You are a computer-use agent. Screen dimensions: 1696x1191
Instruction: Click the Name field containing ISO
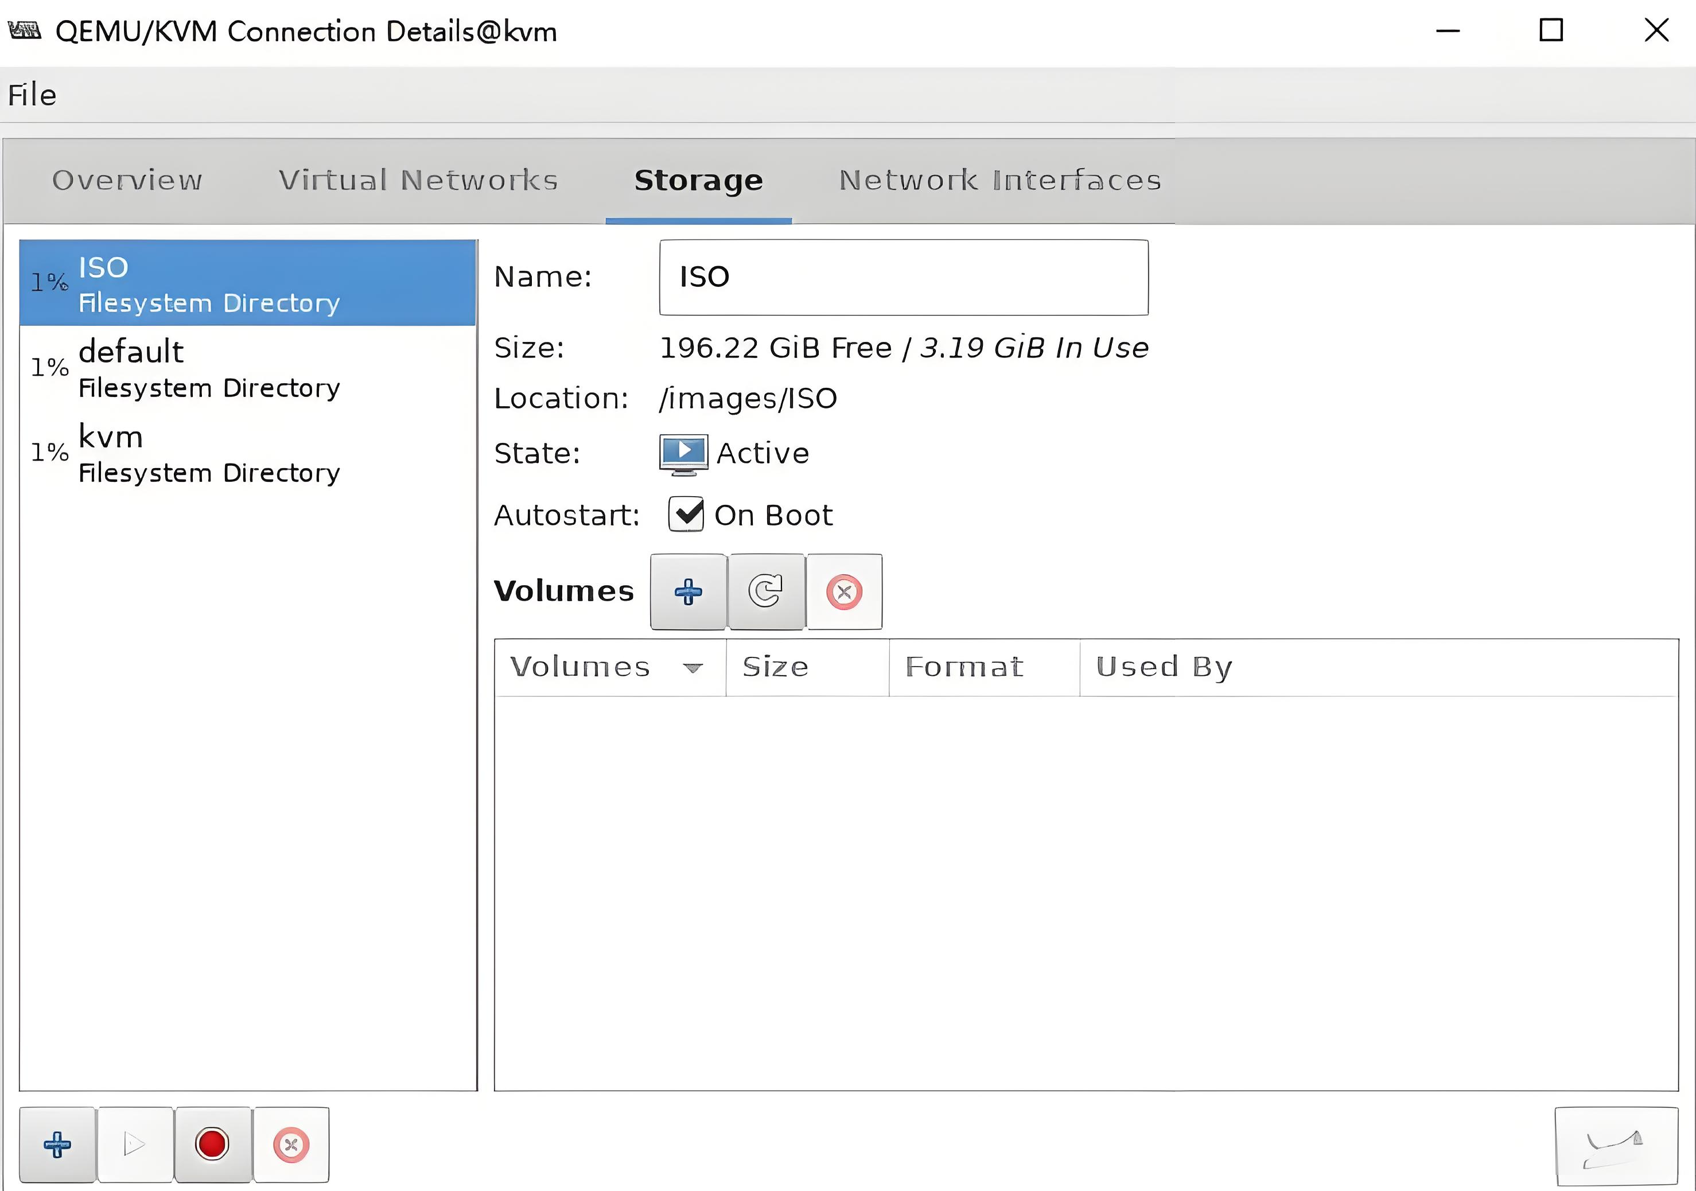click(x=903, y=277)
